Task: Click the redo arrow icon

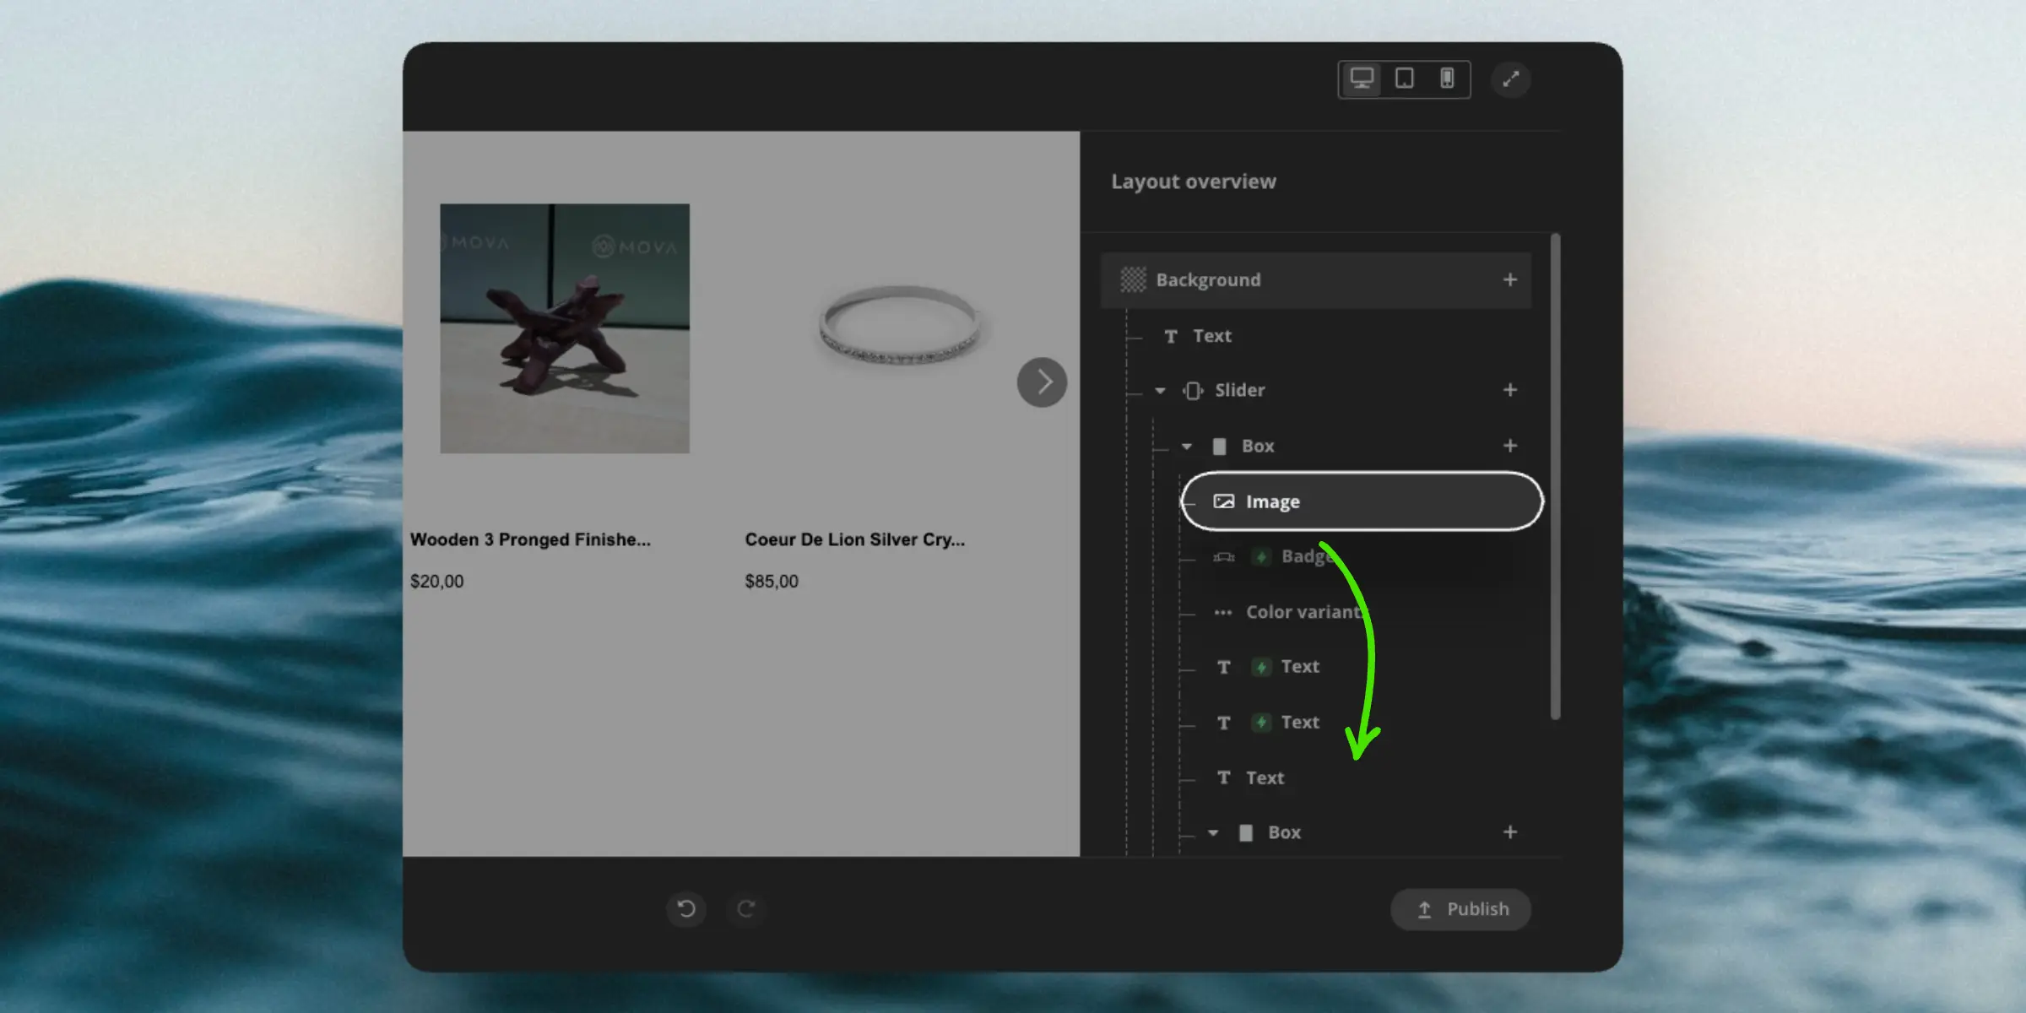Action: click(746, 909)
